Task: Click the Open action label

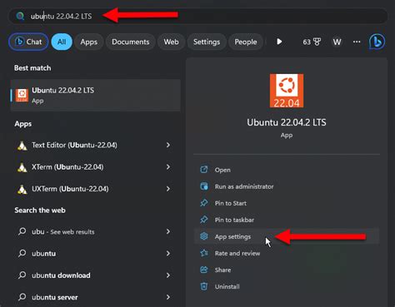Action: tap(222, 170)
